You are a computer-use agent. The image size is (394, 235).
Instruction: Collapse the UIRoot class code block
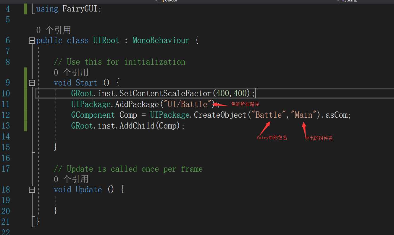[x=32, y=41]
